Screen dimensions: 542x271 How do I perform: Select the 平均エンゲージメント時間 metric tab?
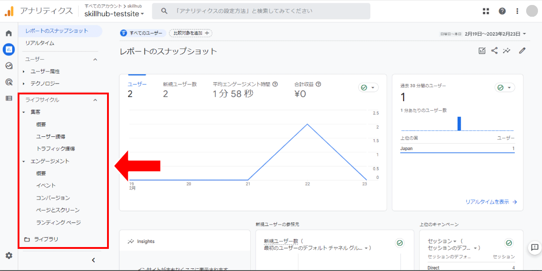click(245, 89)
